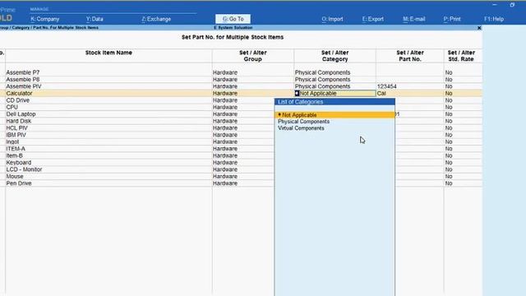Select the Dell Laptop stock item
This screenshot has height=296, width=526.
point(21,114)
